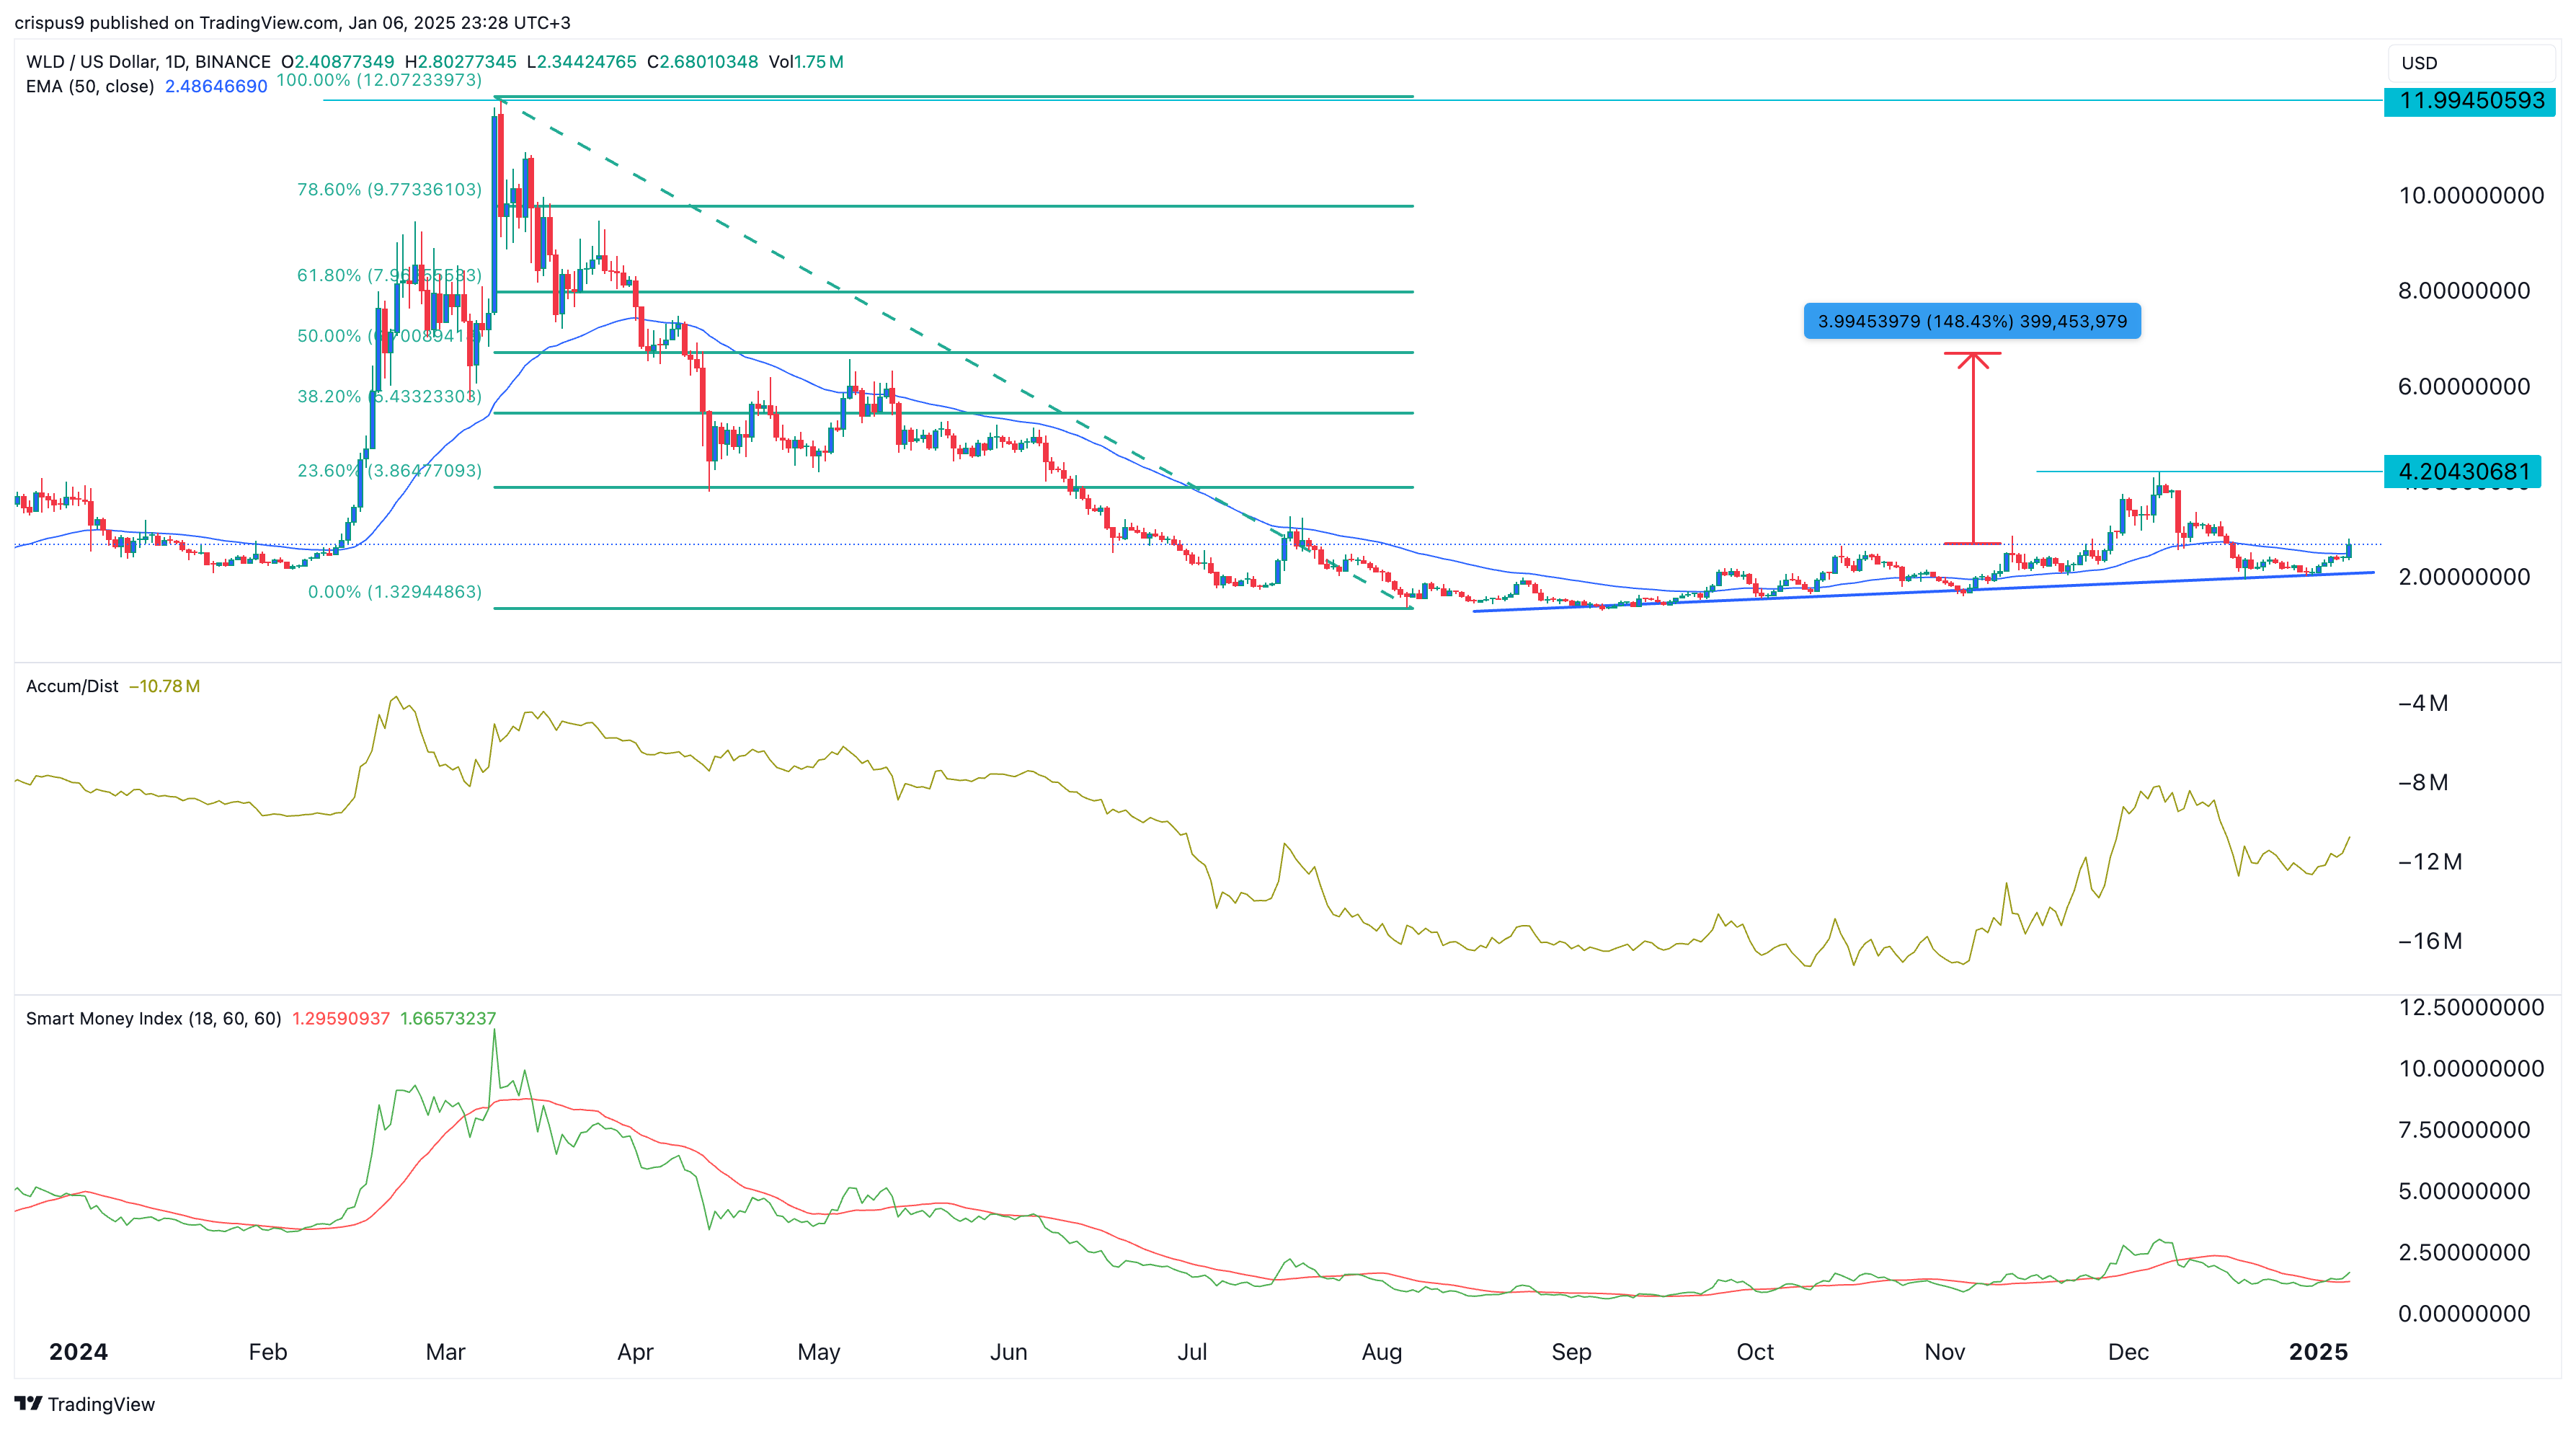Click the 11.99450593 price label
The height and width of the screenshot is (1429, 2576).
pyautogui.click(x=2470, y=100)
